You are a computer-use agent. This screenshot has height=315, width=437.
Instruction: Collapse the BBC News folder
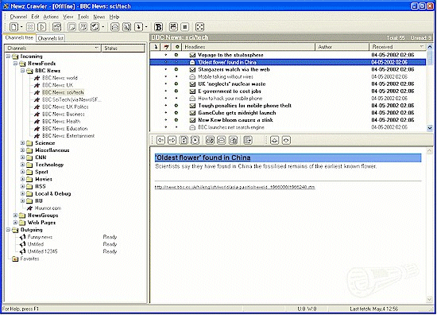click(23, 71)
